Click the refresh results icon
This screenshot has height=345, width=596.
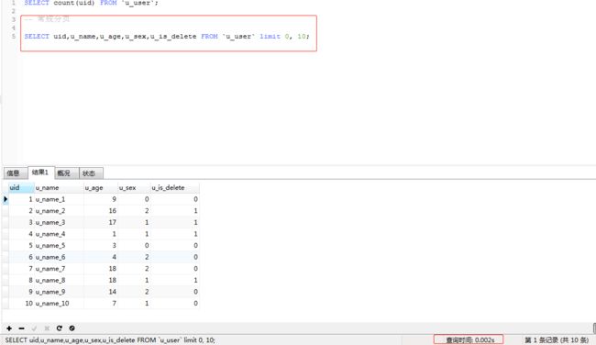tap(60, 328)
